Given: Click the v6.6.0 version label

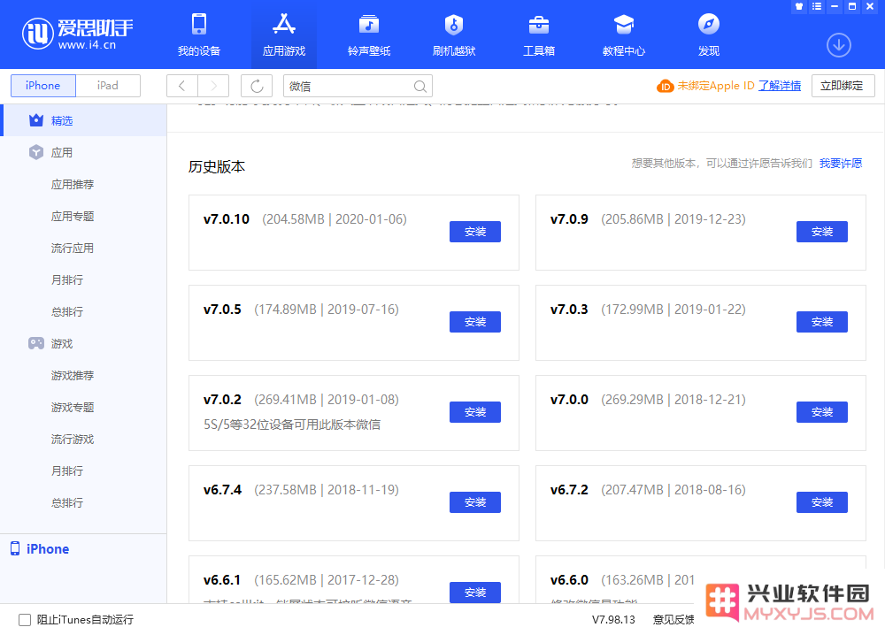Looking at the screenshot, I should (569, 580).
